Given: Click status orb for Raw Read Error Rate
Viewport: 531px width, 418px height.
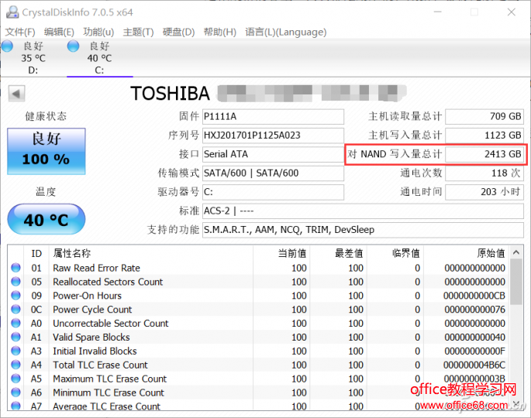Looking at the screenshot, I should pyautogui.click(x=16, y=269).
